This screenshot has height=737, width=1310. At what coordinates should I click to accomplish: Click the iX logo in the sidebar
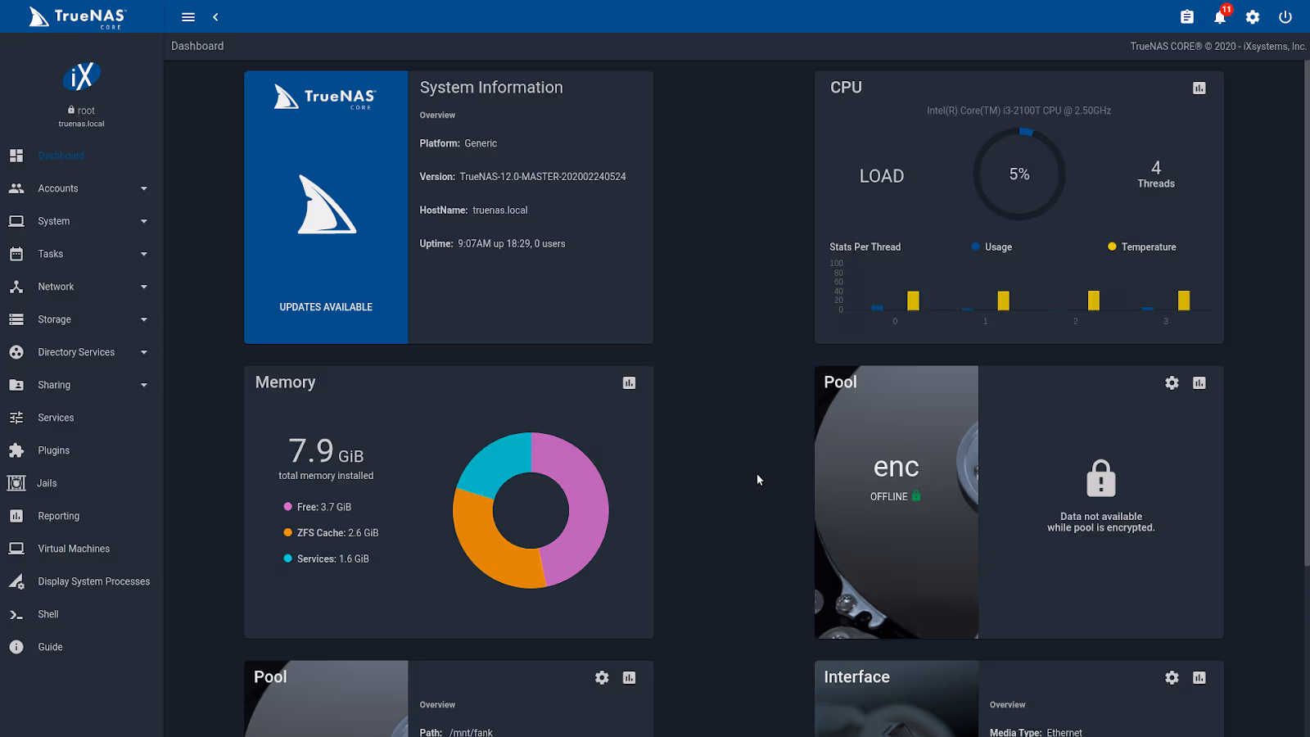click(82, 77)
